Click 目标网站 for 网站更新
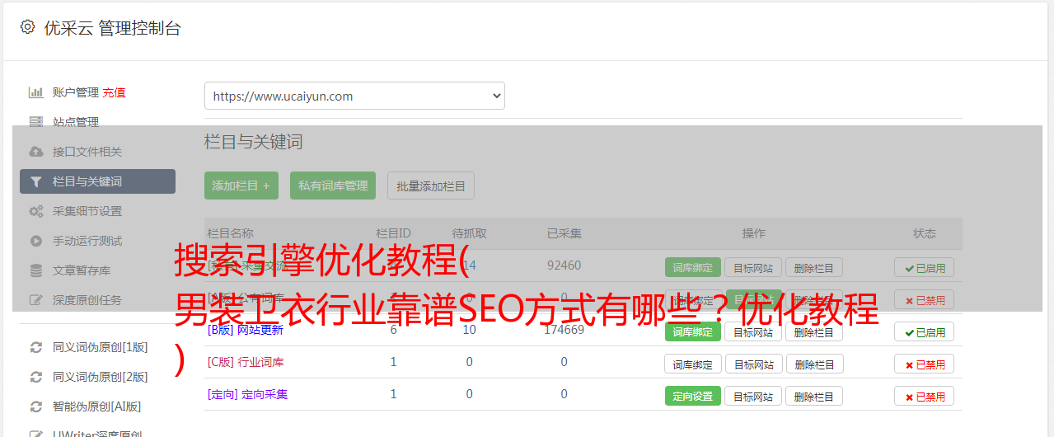Viewport: 1054px width, 437px height. tap(753, 332)
